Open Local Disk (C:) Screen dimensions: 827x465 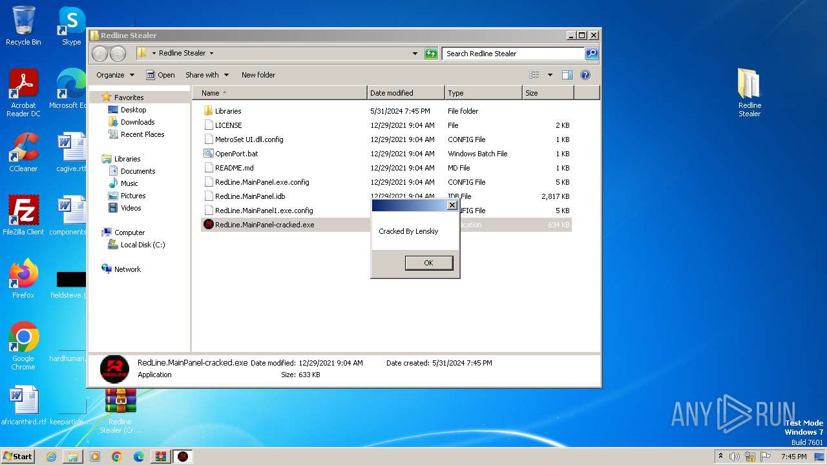click(143, 245)
